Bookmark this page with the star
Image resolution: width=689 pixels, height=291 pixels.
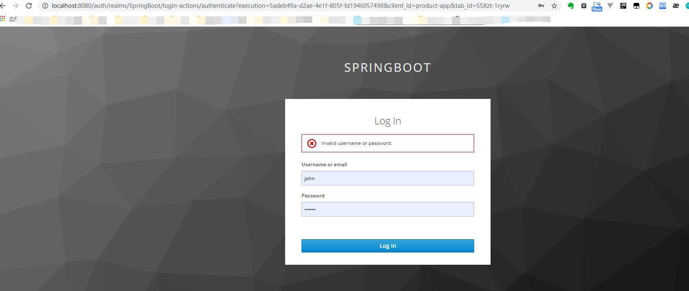tap(554, 6)
